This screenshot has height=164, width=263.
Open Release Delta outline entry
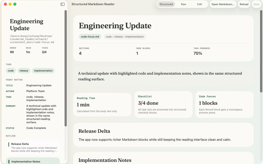click(x=33, y=147)
